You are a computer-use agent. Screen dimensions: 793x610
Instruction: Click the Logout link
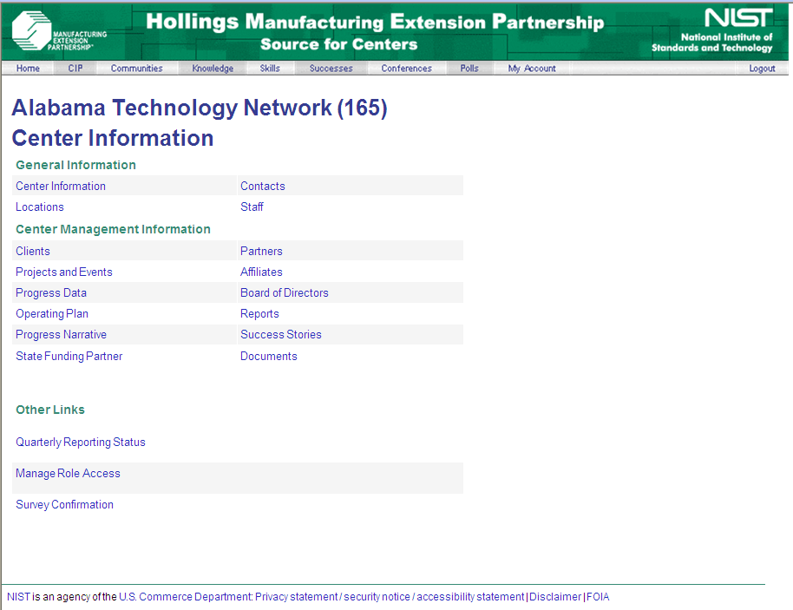click(x=762, y=69)
